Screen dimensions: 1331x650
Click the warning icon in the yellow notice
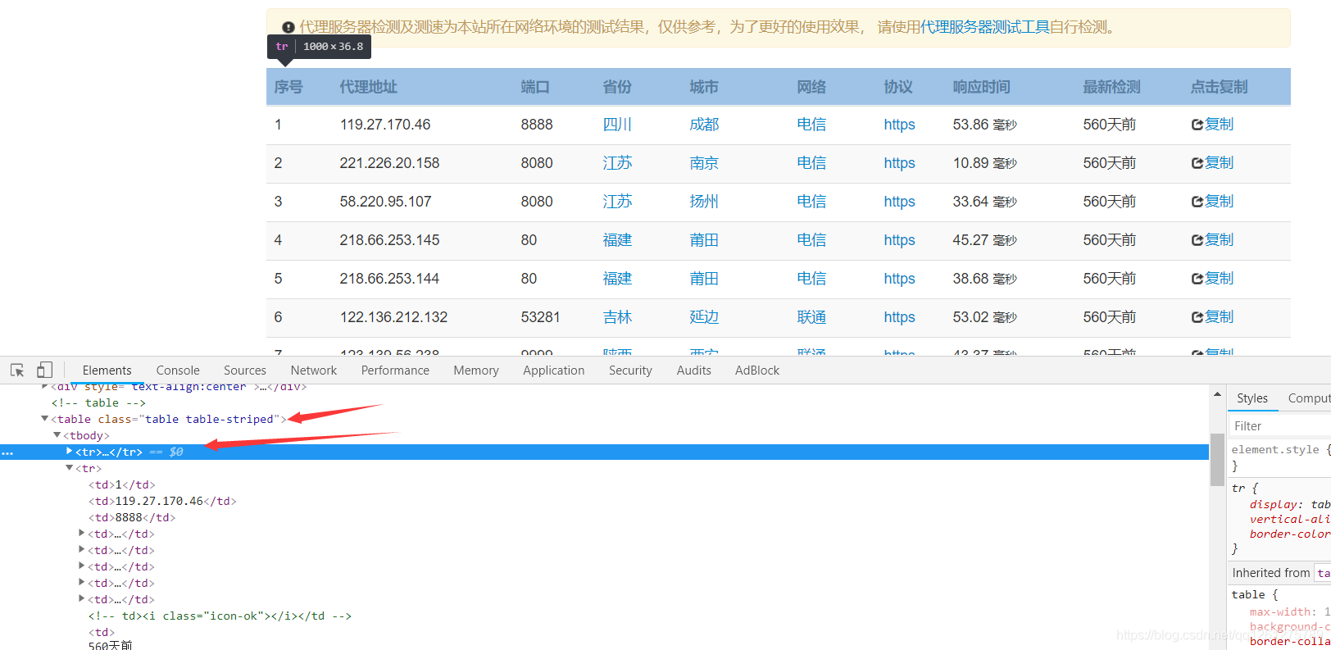[288, 28]
